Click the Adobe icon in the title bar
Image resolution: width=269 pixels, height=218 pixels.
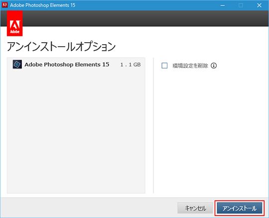4,5
